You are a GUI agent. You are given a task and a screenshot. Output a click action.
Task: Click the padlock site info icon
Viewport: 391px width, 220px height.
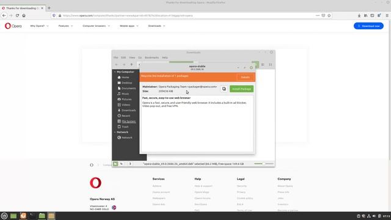60,15
